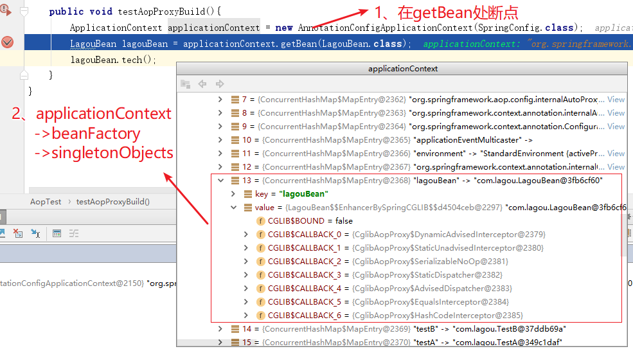The height and width of the screenshot is (349, 633).
Task: Expand map entry 9 Configuration row
Action: tap(220, 127)
